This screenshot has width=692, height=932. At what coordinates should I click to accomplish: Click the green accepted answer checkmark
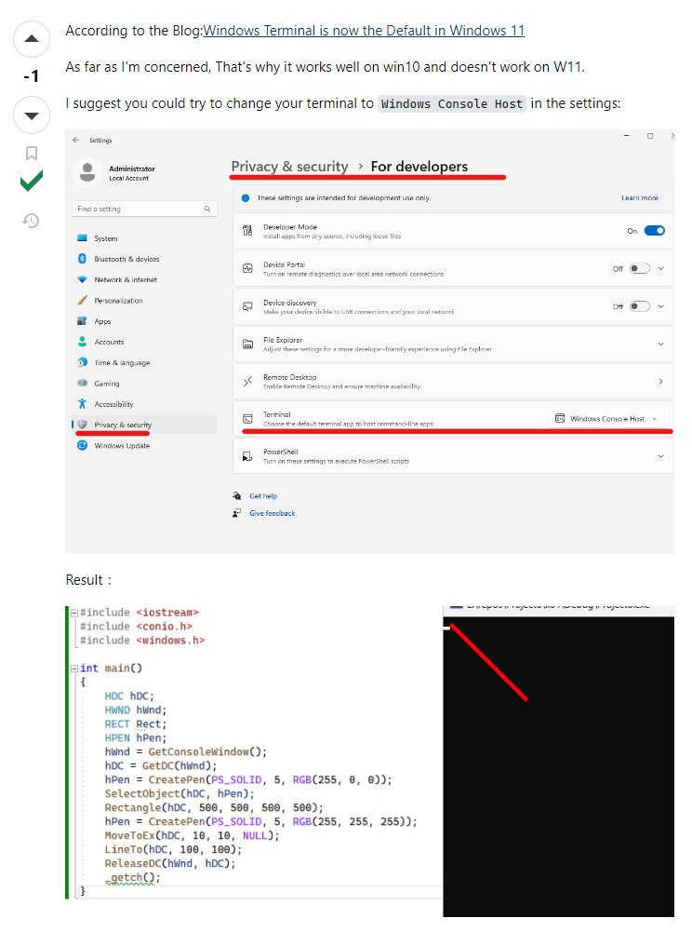click(32, 180)
